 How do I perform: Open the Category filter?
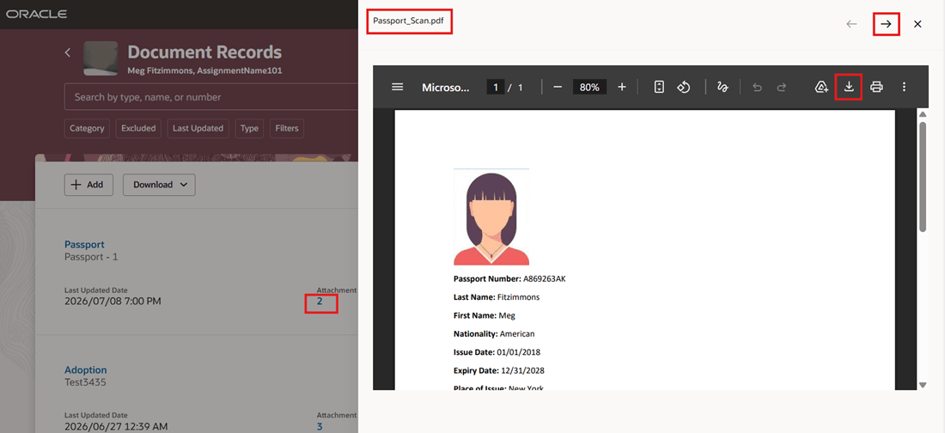click(87, 128)
